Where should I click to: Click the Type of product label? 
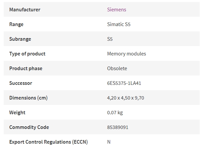click(27, 54)
